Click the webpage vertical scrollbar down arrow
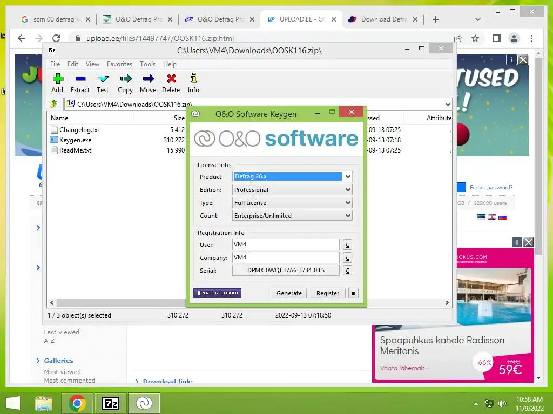Image resolution: width=553 pixels, height=414 pixels. 538,378
